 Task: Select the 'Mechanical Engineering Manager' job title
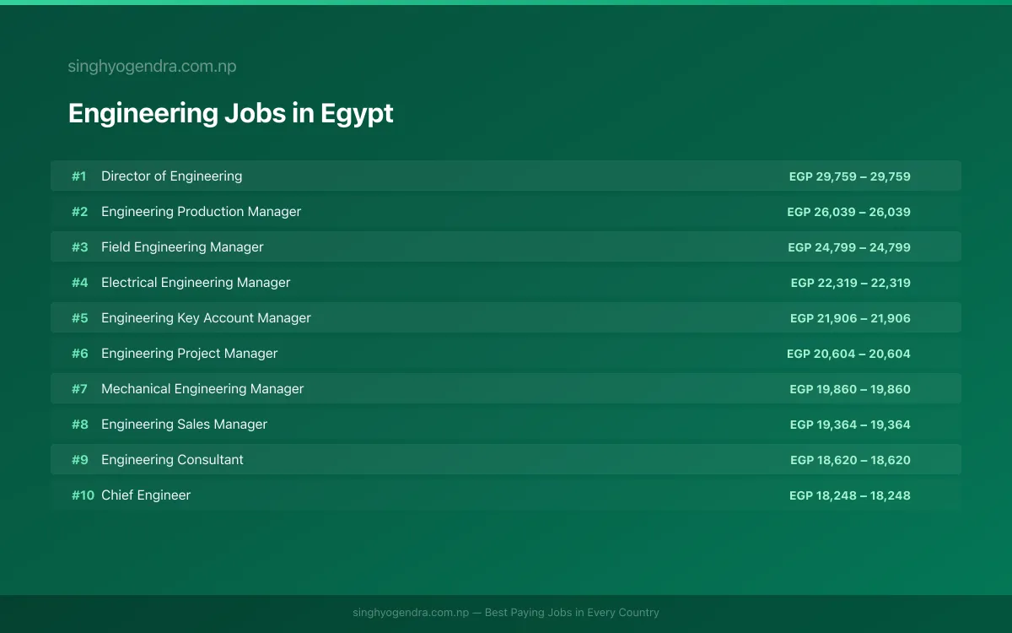tap(202, 389)
